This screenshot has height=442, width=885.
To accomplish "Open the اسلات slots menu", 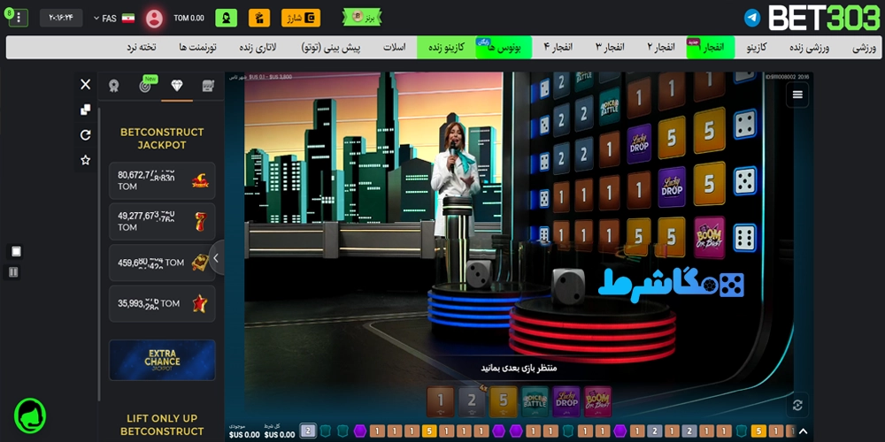I will point(395,48).
